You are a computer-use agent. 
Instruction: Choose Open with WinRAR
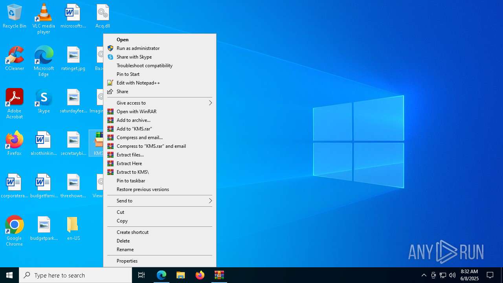[160, 112]
